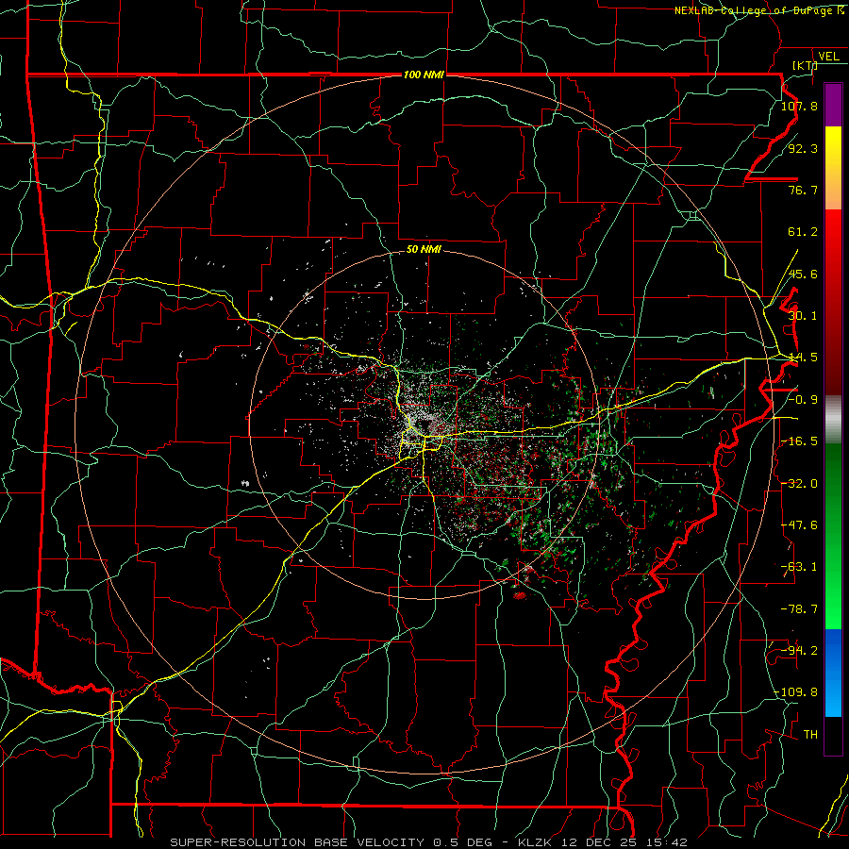The image size is (849, 849).
Task: Click the VEL legend title
Action: pos(828,57)
